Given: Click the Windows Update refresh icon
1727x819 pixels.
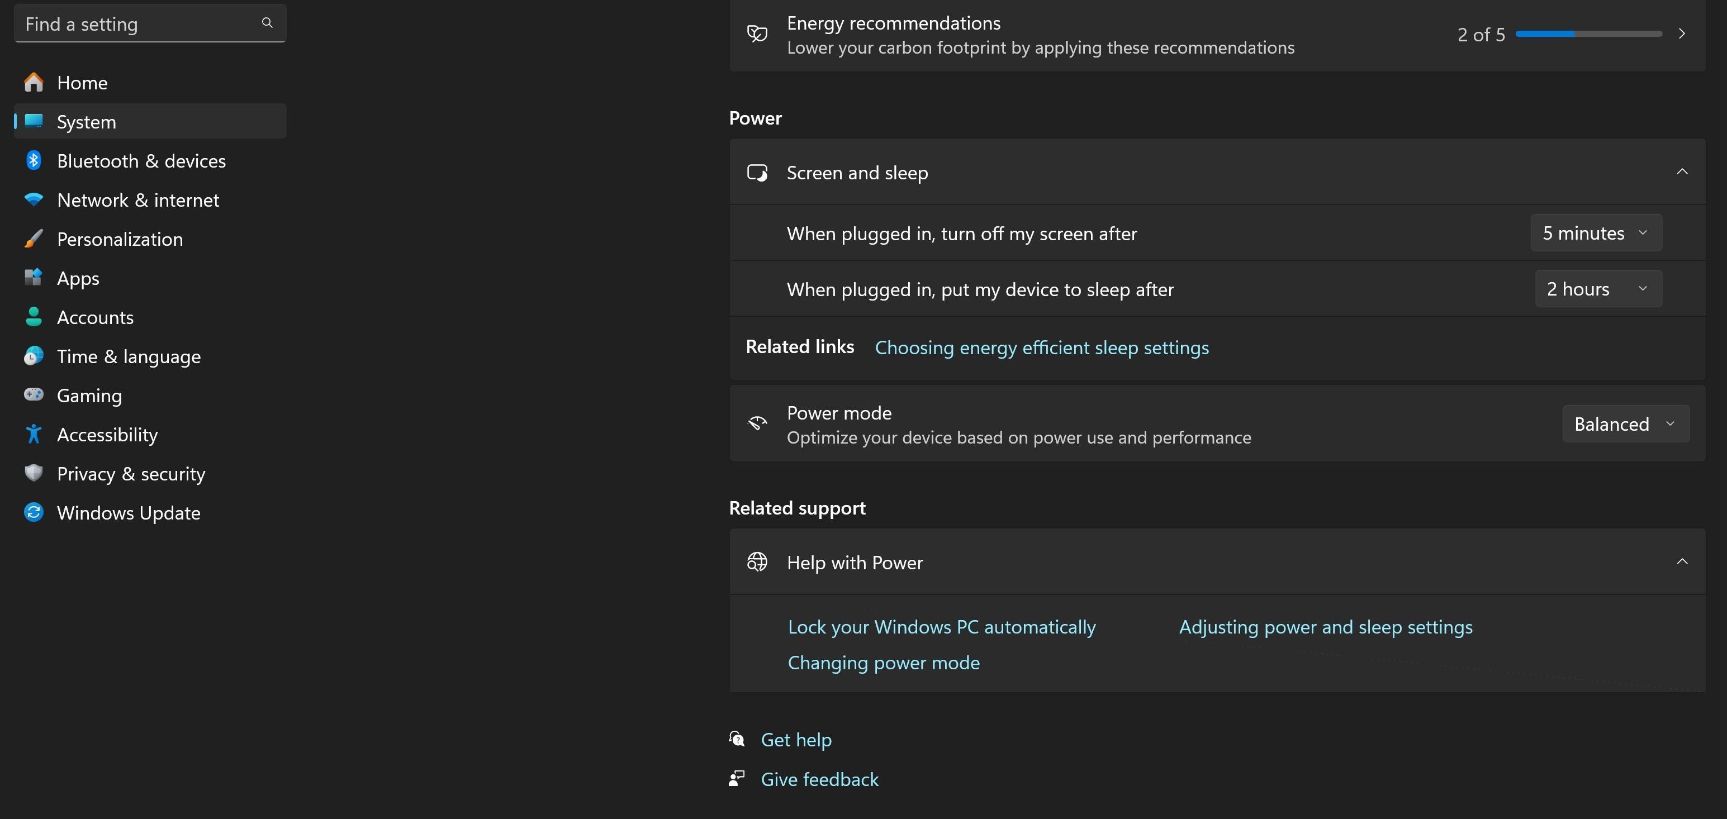Looking at the screenshot, I should point(34,513).
